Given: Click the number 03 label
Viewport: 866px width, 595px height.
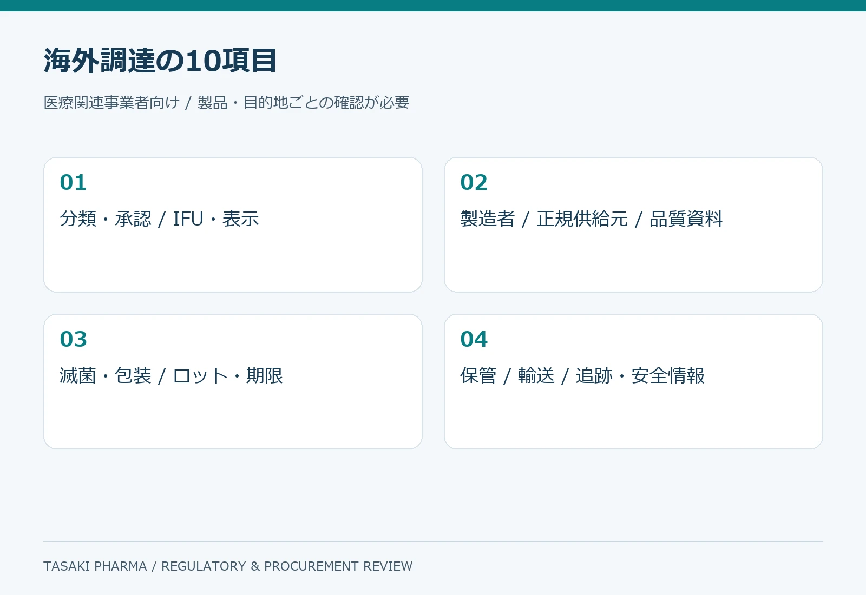Looking at the screenshot, I should click(73, 339).
